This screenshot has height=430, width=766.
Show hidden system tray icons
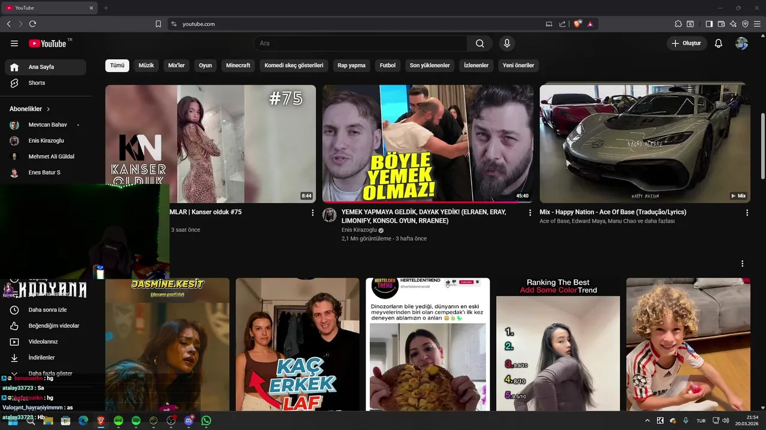[x=647, y=420]
